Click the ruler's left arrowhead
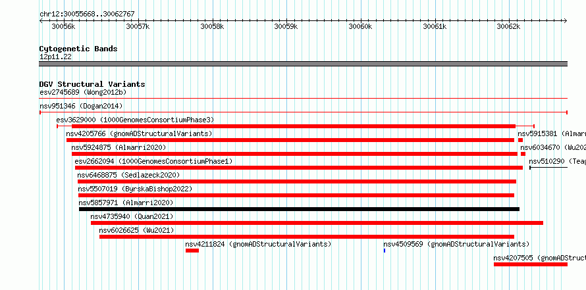 [41, 20]
